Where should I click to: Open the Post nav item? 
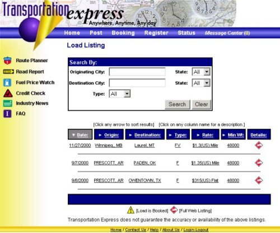[96, 33]
